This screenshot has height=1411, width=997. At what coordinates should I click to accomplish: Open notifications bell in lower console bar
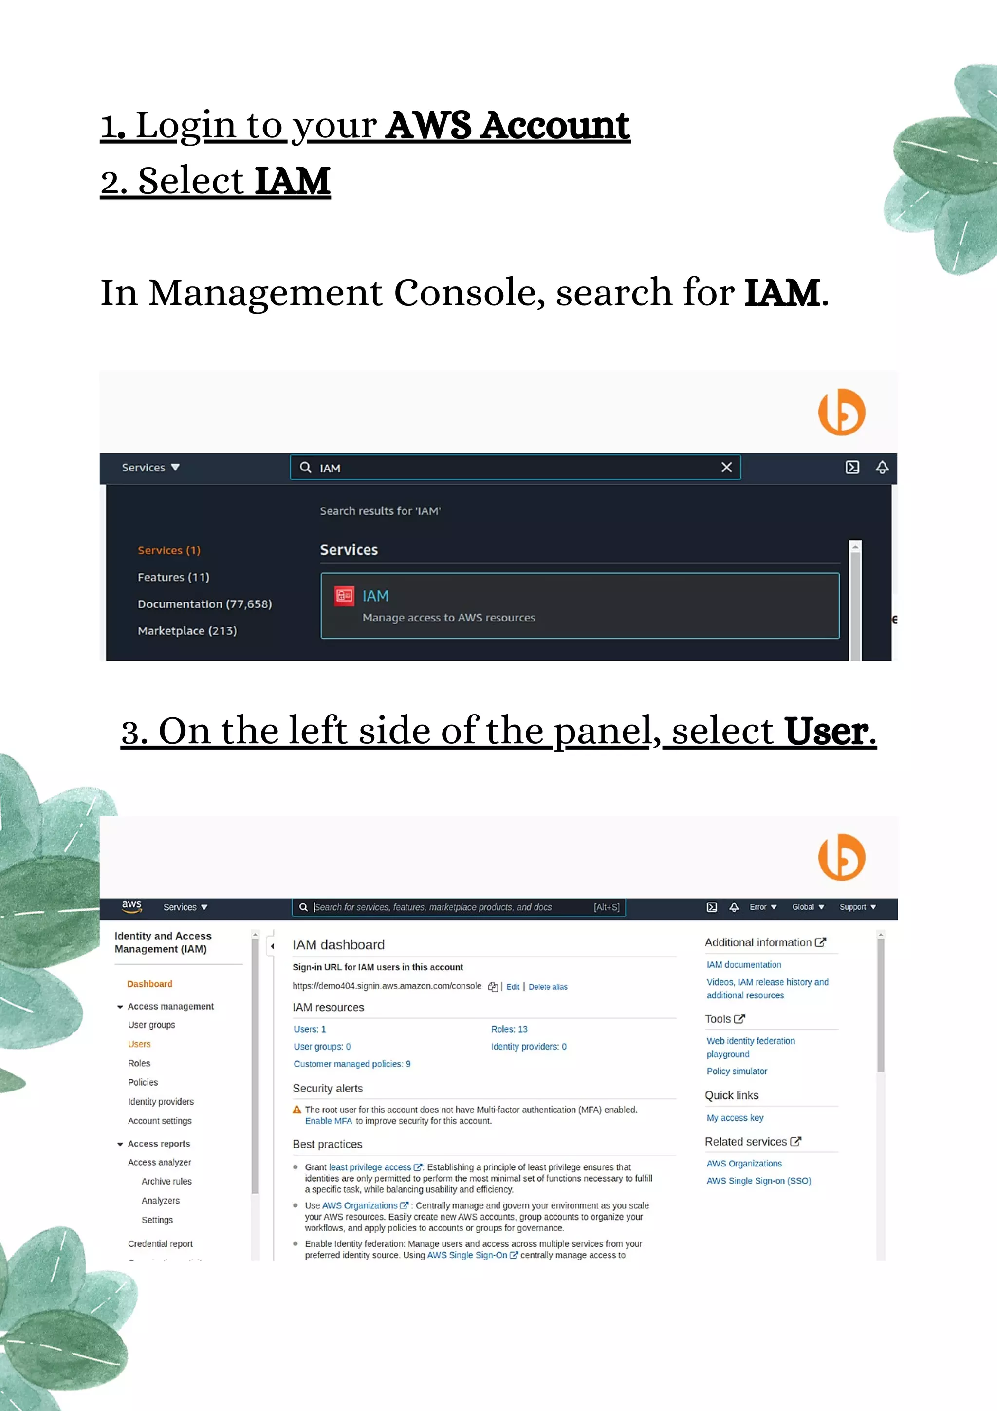pos(734,907)
